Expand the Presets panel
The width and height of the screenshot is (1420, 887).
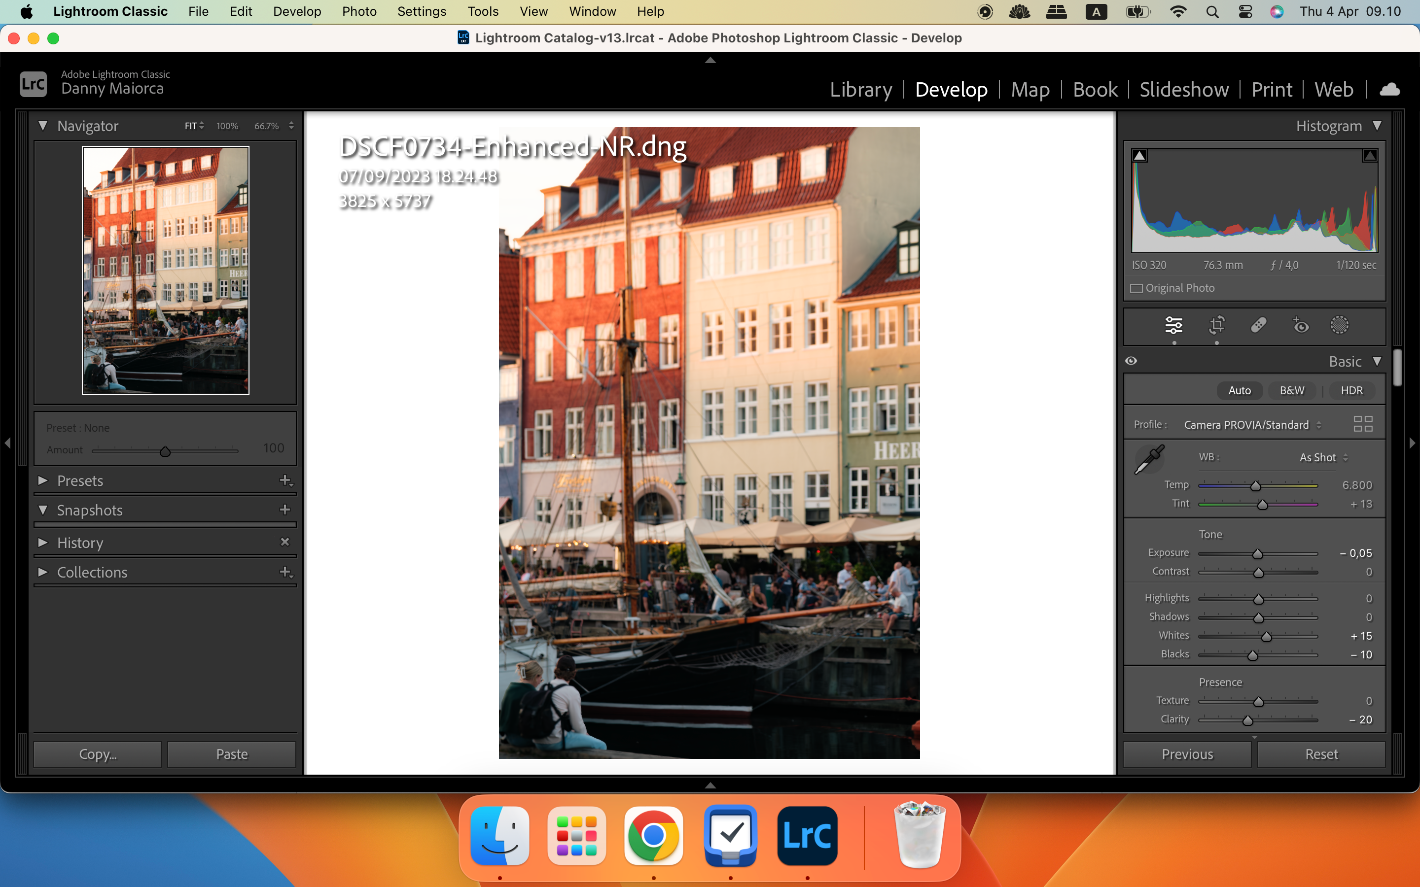[43, 480]
